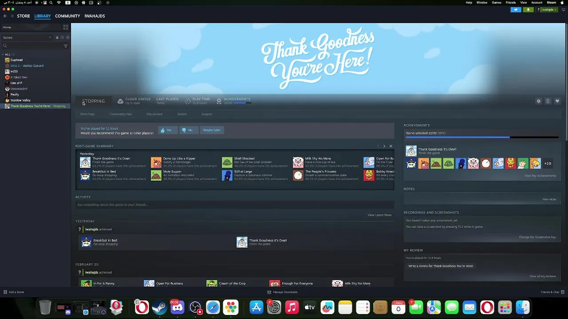Open Milk Shy No More summary achievement
568x319 pixels.
click(x=326, y=162)
